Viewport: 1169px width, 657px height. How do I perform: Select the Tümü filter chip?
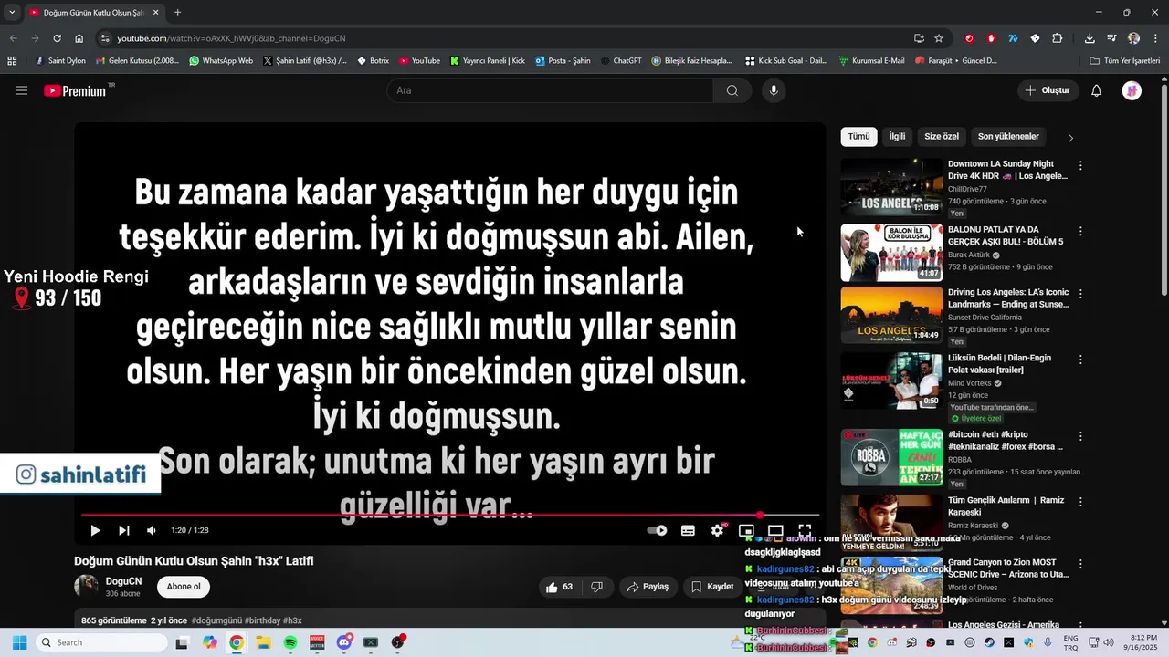point(859,137)
